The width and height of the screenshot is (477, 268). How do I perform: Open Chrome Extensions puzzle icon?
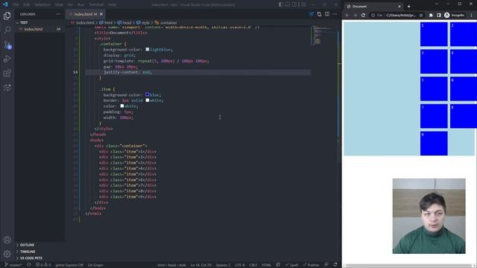tap(431, 15)
